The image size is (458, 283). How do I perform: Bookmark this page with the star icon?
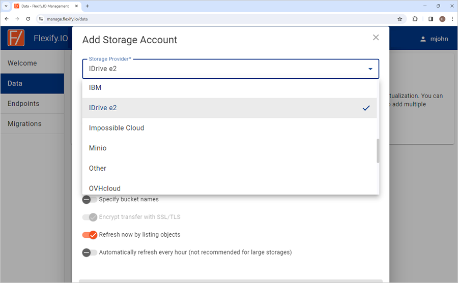(399, 19)
